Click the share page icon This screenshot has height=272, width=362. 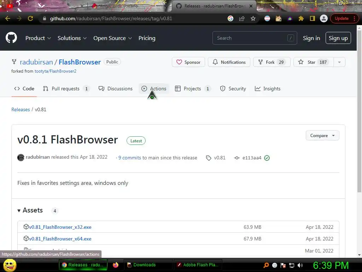(x=242, y=18)
